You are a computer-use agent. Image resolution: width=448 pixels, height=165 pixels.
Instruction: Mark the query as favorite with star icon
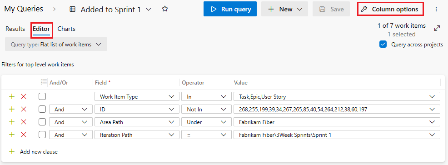pyautogui.click(x=165, y=9)
